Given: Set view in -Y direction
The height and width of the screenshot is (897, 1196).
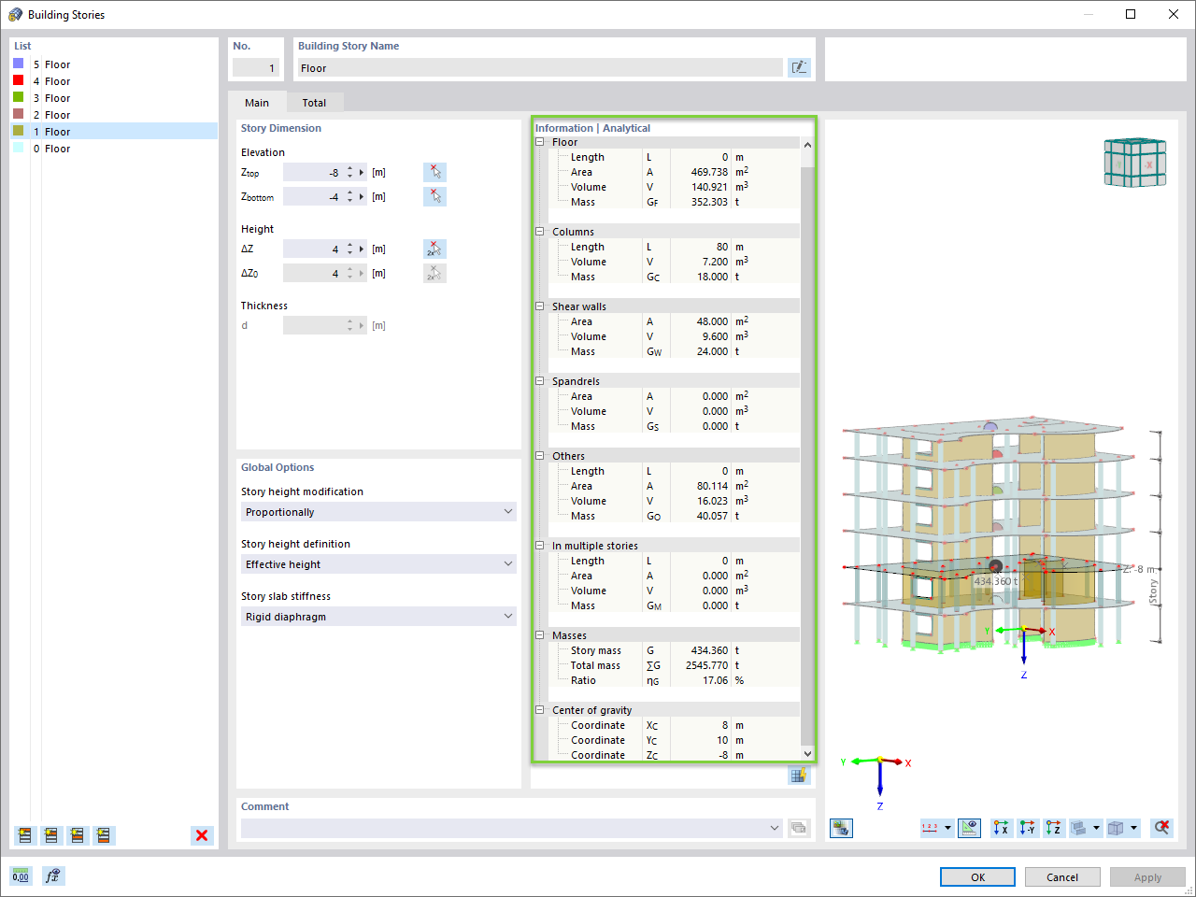Looking at the screenshot, I should 1028,828.
